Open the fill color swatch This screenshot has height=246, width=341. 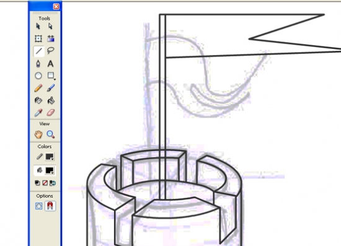(x=50, y=170)
